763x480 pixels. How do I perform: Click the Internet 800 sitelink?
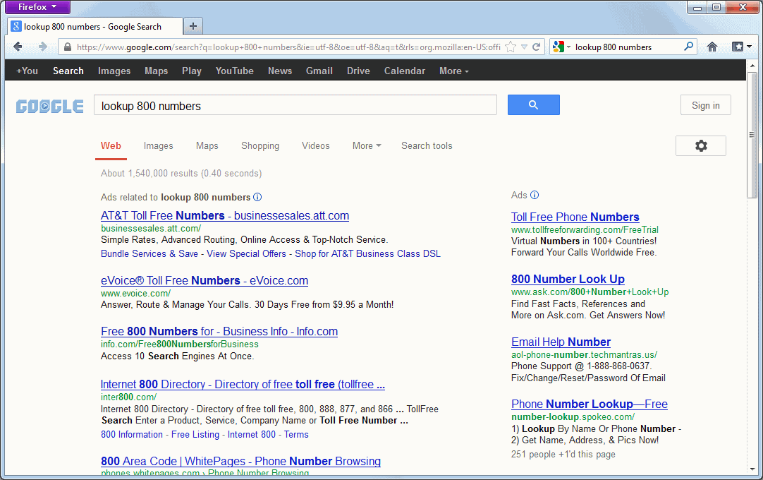click(x=252, y=434)
